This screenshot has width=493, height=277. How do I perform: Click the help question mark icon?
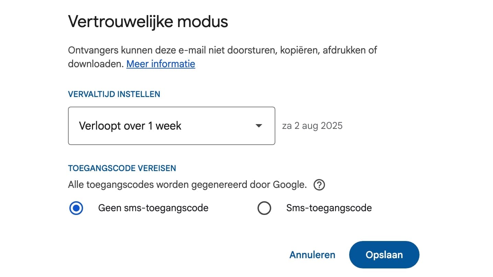click(319, 185)
